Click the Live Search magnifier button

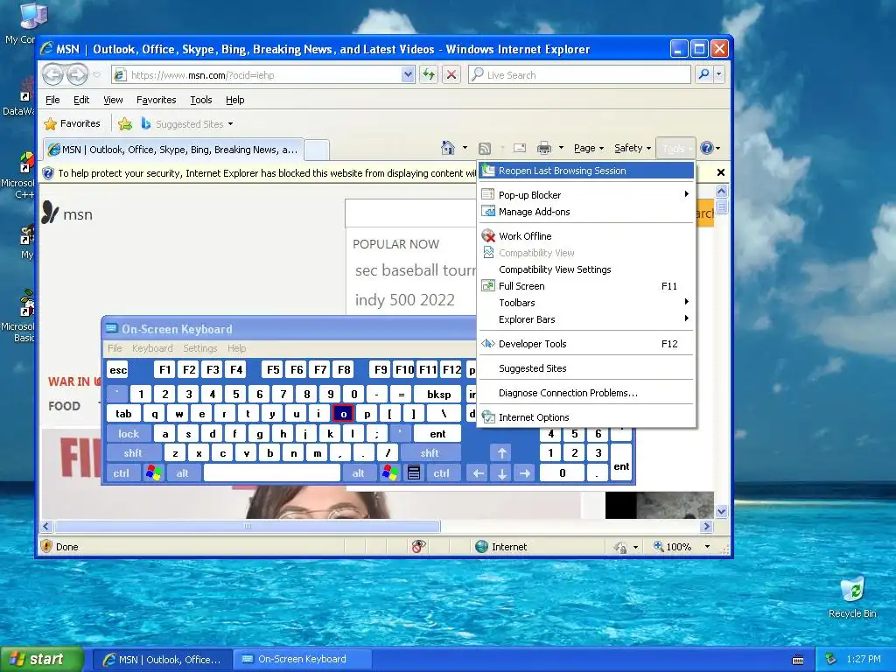pos(704,74)
